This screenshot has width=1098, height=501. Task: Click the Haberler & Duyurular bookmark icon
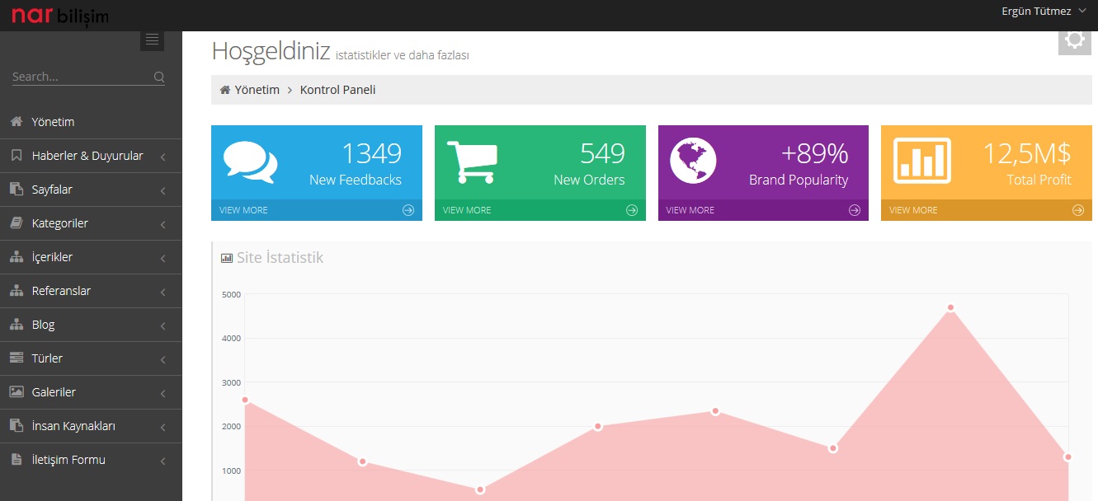[x=16, y=156]
